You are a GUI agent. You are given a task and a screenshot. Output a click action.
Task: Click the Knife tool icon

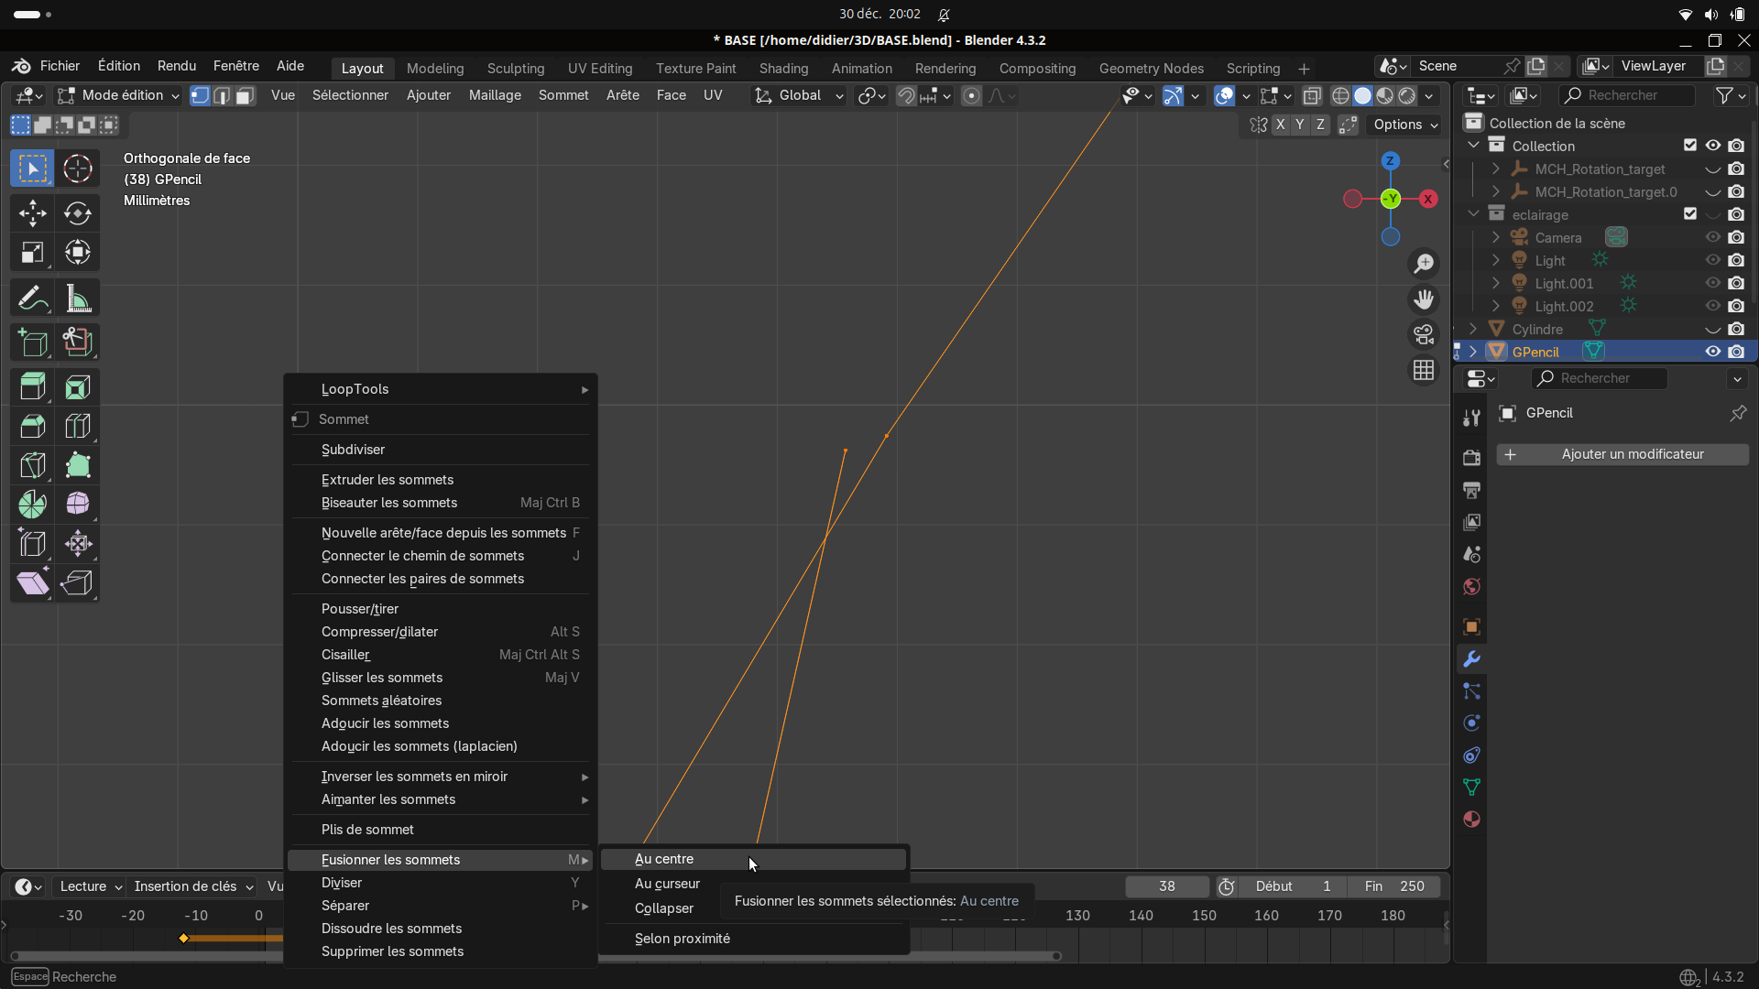pyautogui.click(x=32, y=465)
